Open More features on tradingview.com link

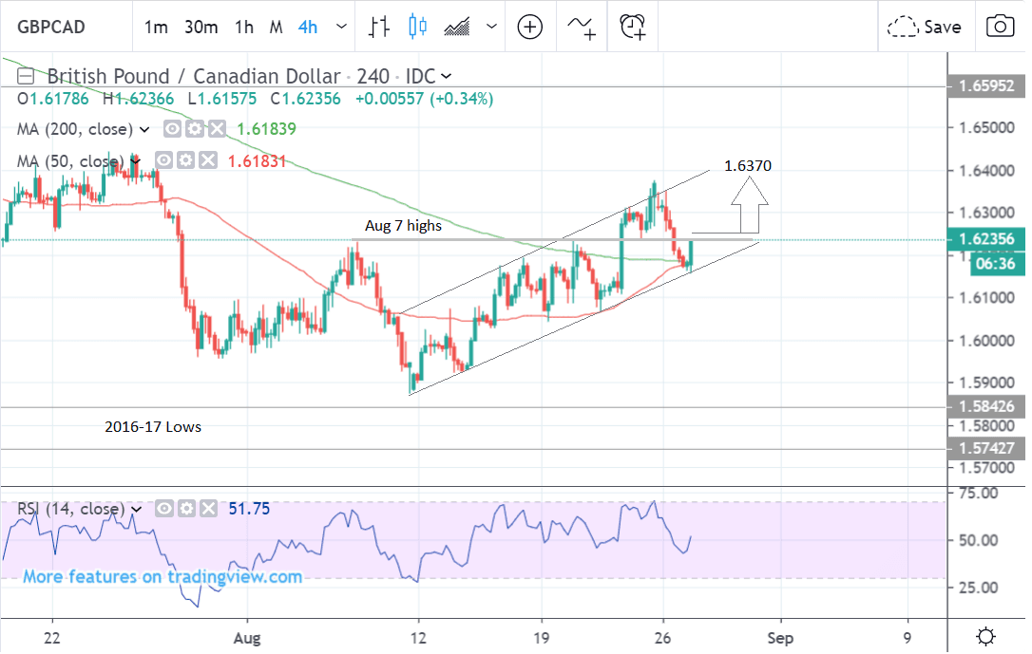pos(162,576)
